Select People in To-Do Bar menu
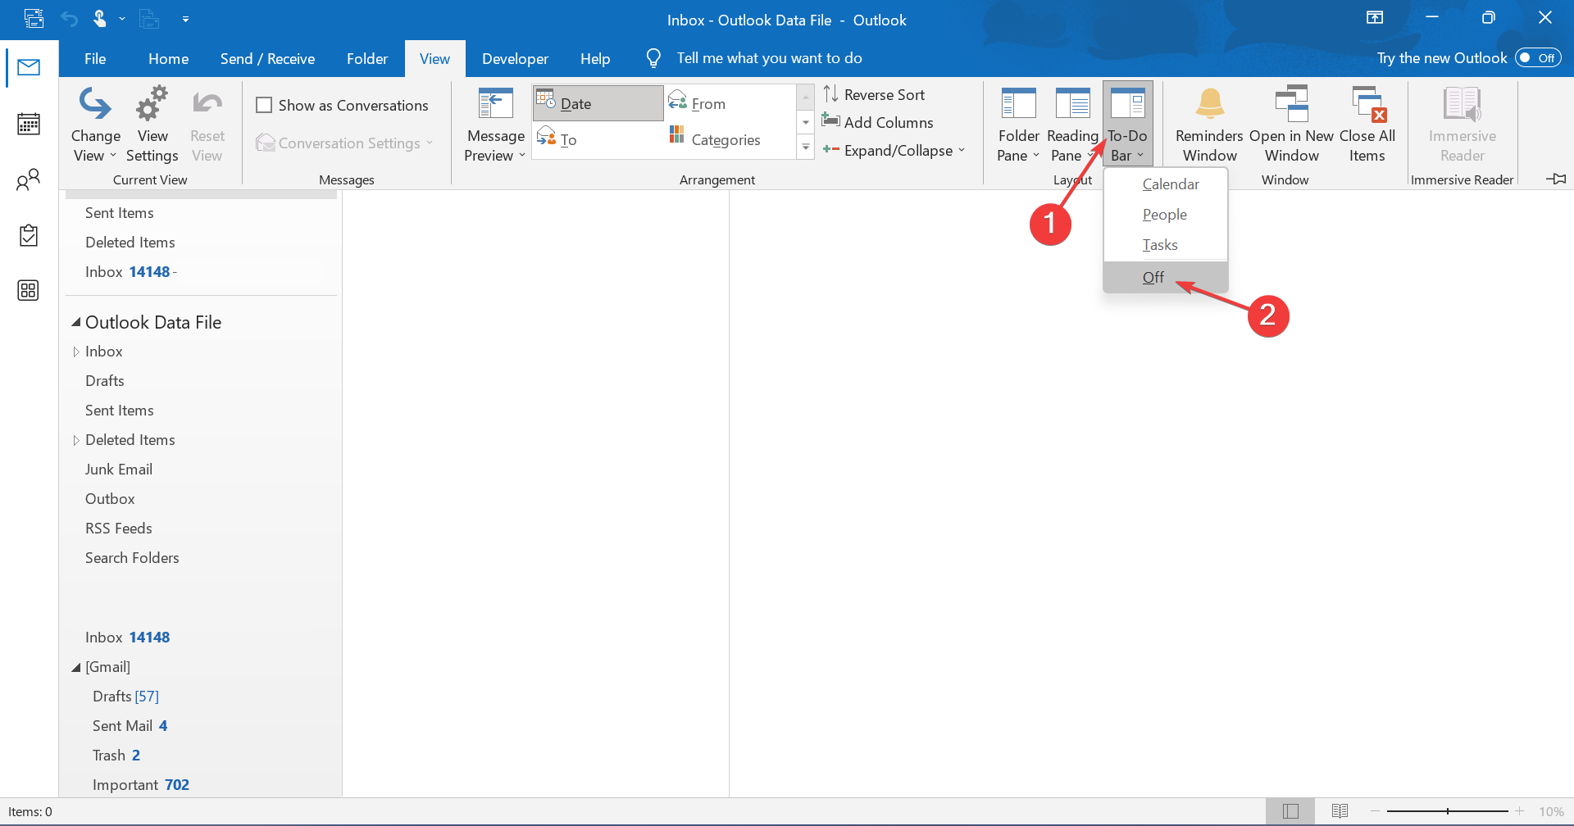 [1166, 215]
